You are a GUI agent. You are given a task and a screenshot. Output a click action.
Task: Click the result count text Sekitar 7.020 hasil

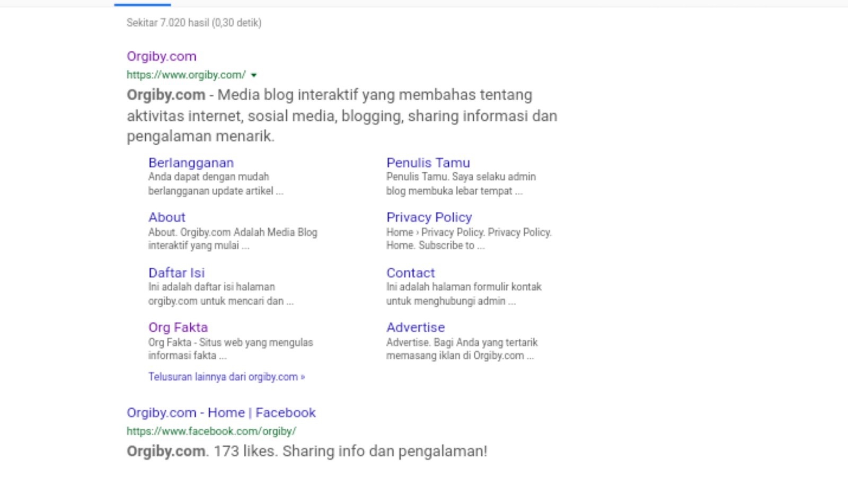tap(167, 23)
